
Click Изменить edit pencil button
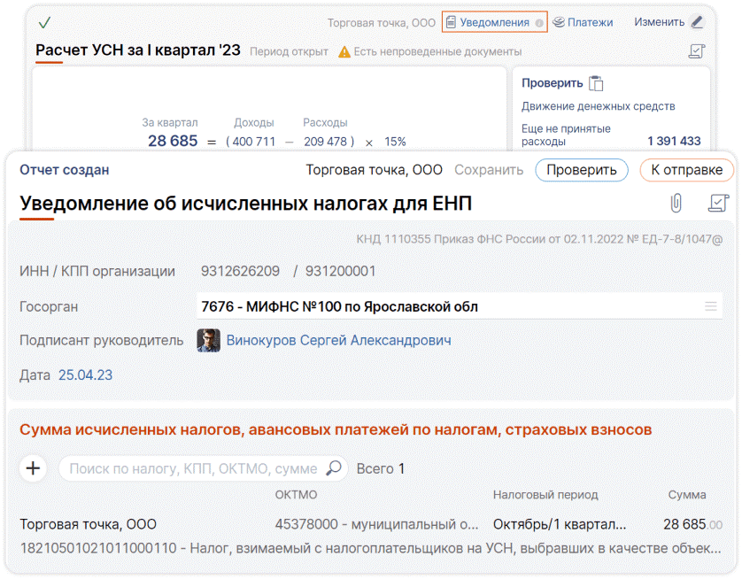pos(669,22)
